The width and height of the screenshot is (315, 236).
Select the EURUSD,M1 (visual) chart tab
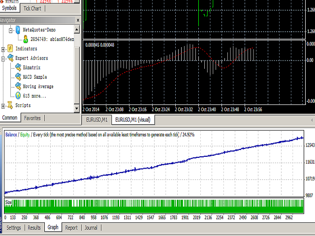click(x=133, y=119)
